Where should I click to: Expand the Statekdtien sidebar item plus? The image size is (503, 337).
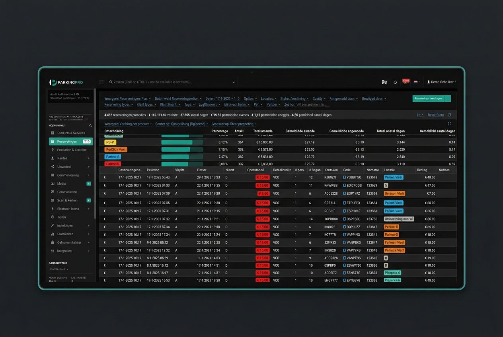click(x=89, y=234)
